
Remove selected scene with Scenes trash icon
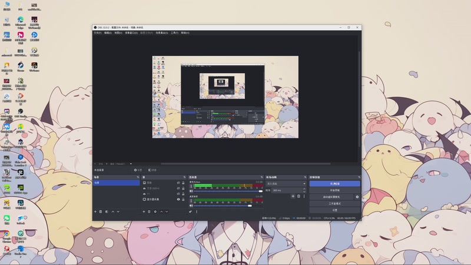pos(101,211)
